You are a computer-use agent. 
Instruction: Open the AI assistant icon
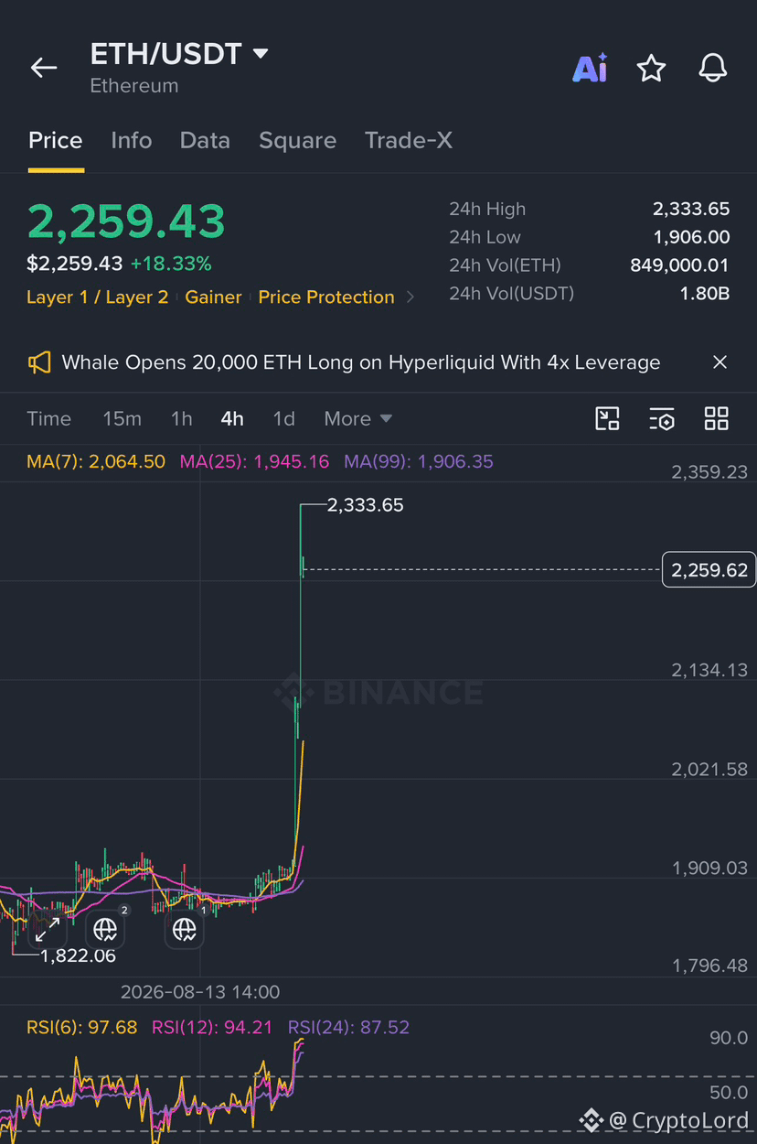tap(590, 68)
